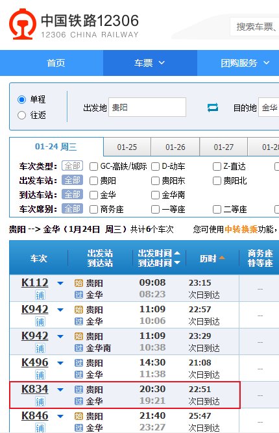
Task: Select the 01-26 date tab
Action: 175,147
